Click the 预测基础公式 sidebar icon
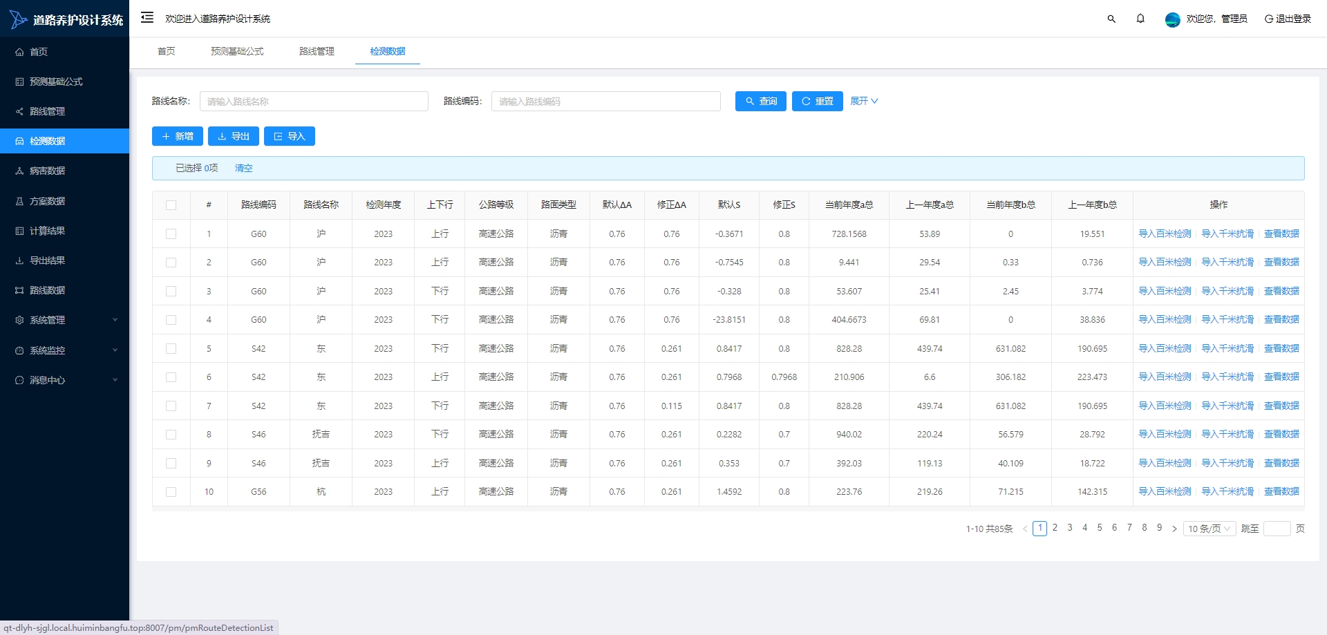The image size is (1327, 635). [19, 82]
